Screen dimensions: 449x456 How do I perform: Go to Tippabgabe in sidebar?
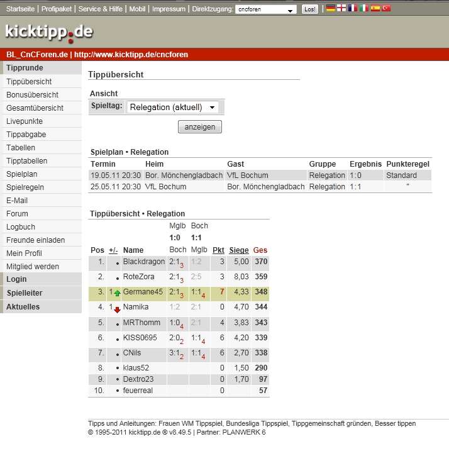point(26,135)
